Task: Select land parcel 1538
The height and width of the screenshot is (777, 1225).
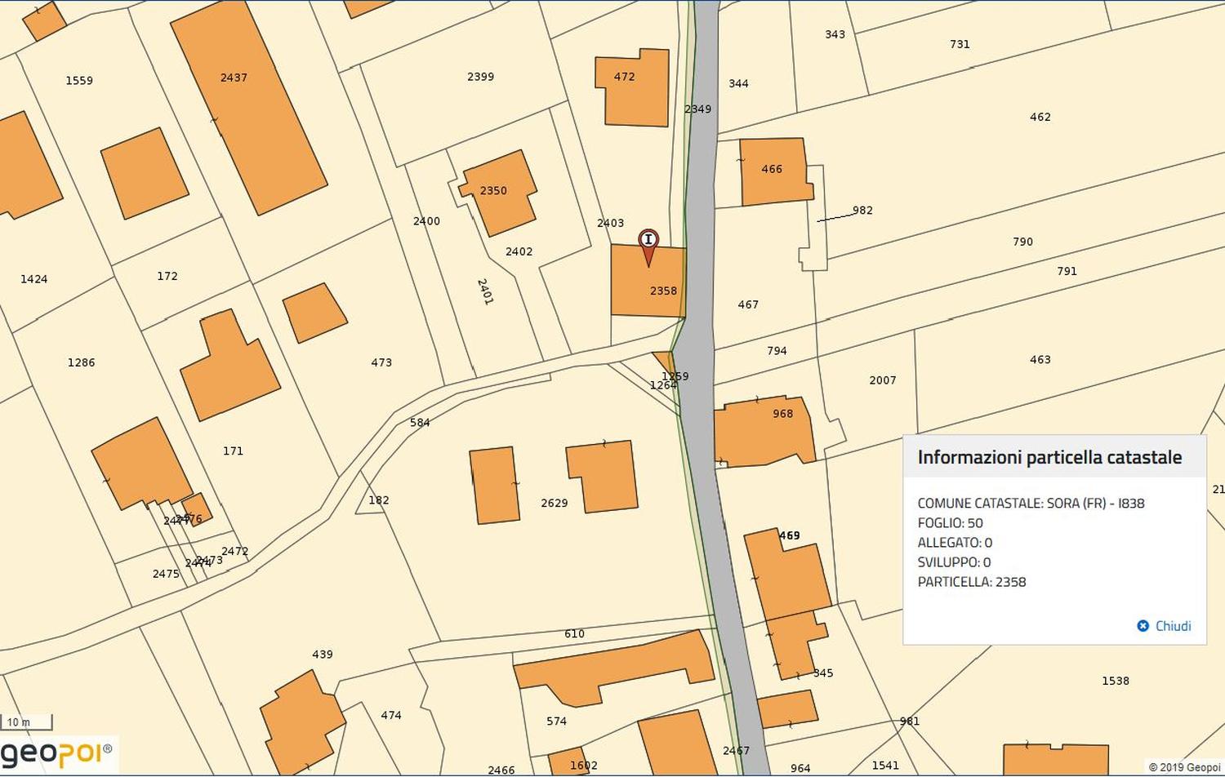Action: point(1115,681)
